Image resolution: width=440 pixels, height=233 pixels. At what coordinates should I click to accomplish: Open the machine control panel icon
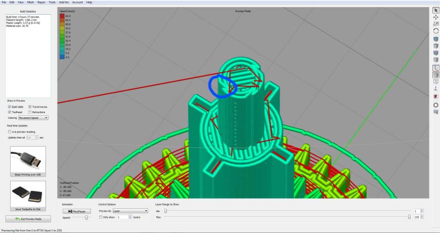coord(435,112)
